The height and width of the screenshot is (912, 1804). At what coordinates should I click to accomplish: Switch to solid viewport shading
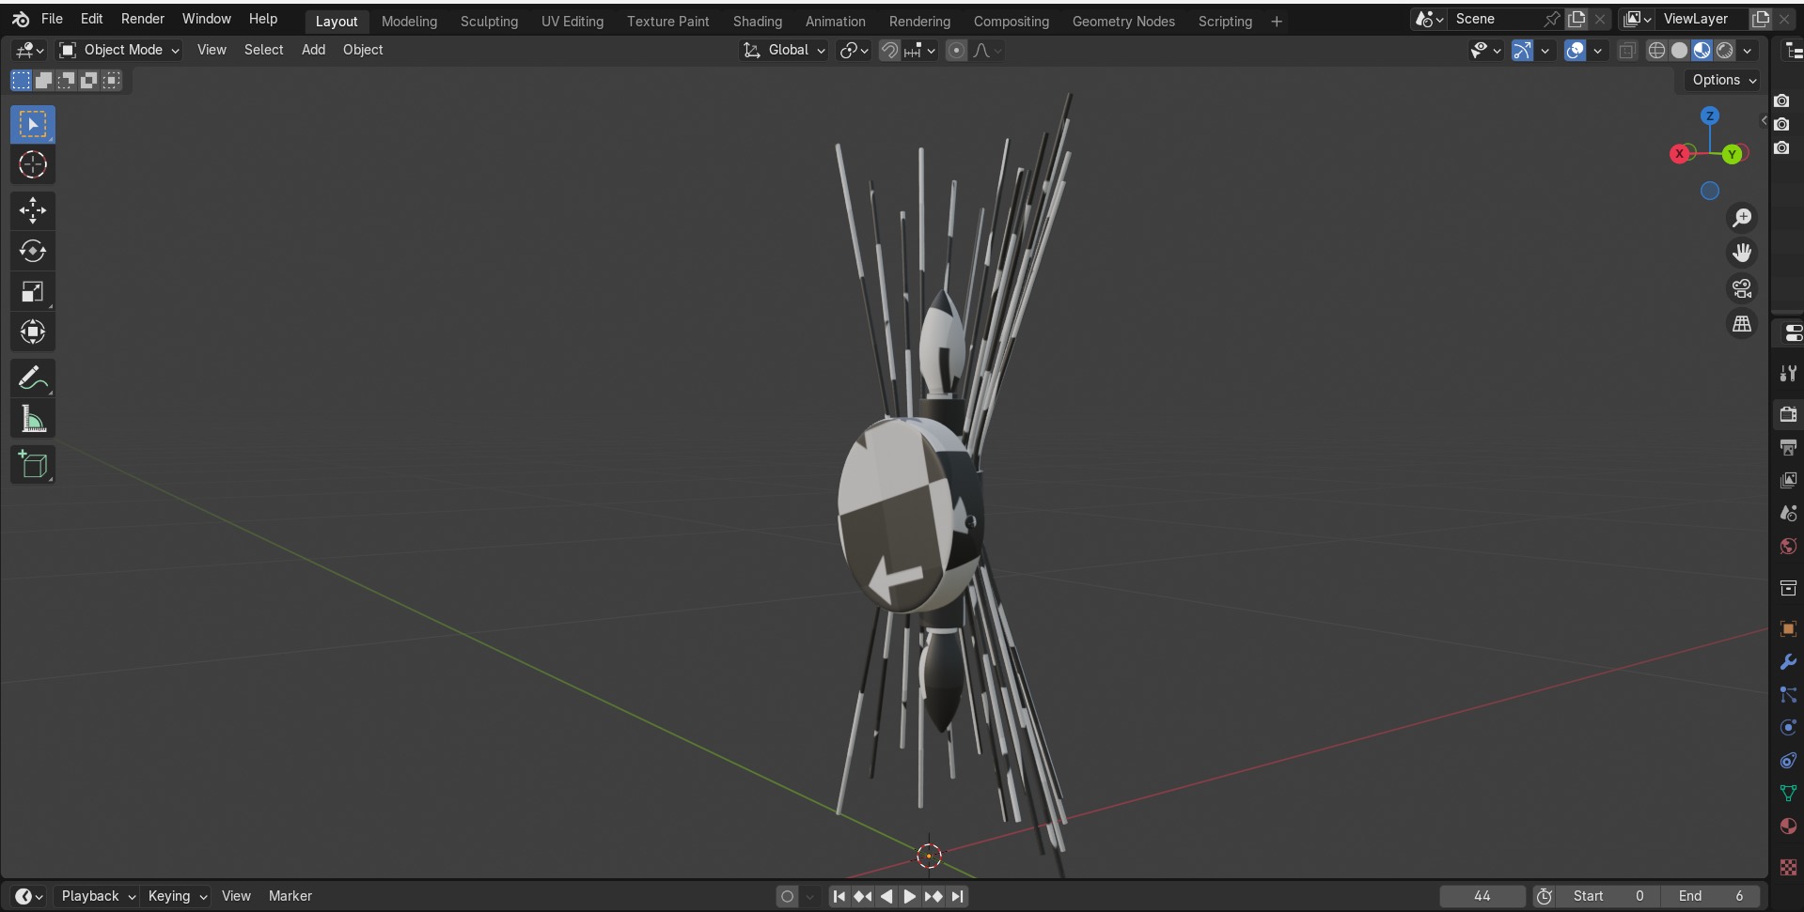[1679, 51]
